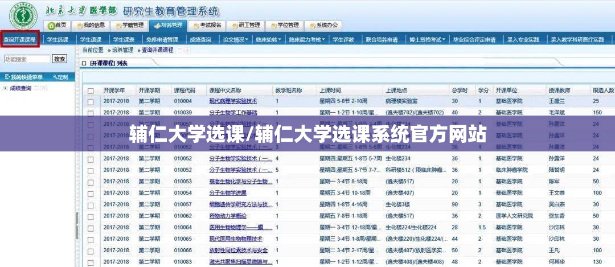Open the 学籍管理 tab
This screenshot has height=267, width=615.
[129, 26]
